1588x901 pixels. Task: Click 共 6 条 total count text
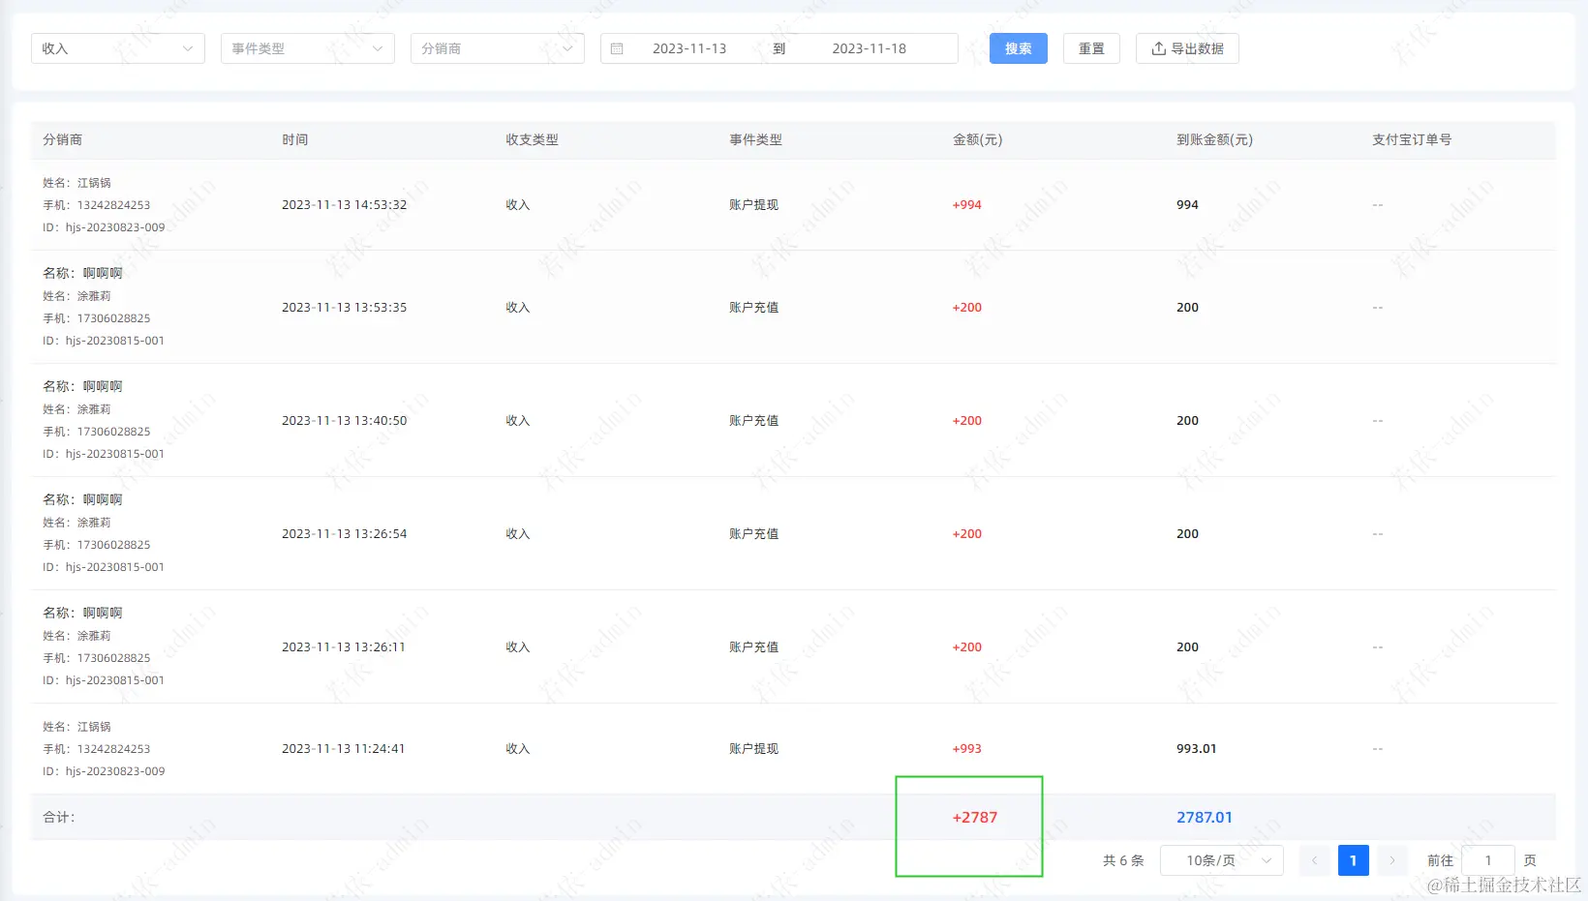pos(1123,860)
